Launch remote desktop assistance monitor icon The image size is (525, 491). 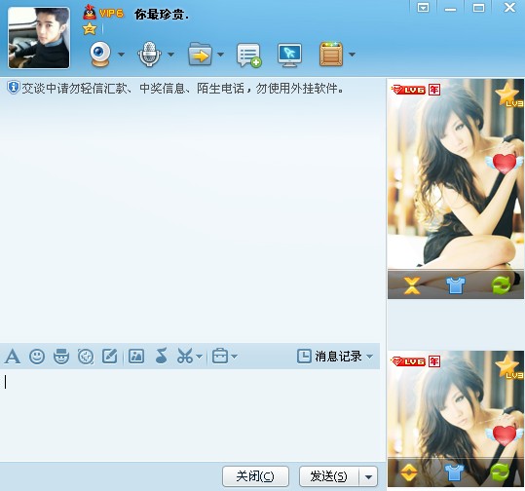tap(289, 55)
